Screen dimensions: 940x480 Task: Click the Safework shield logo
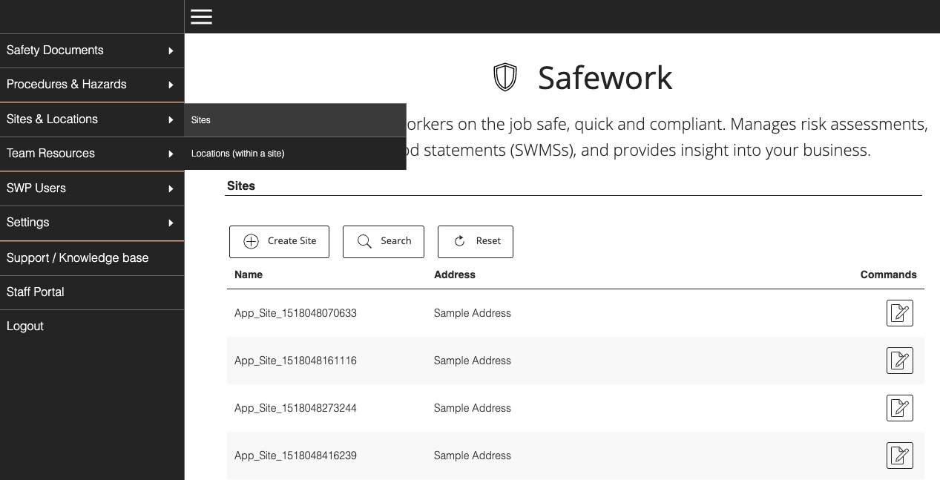[x=505, y=77]
